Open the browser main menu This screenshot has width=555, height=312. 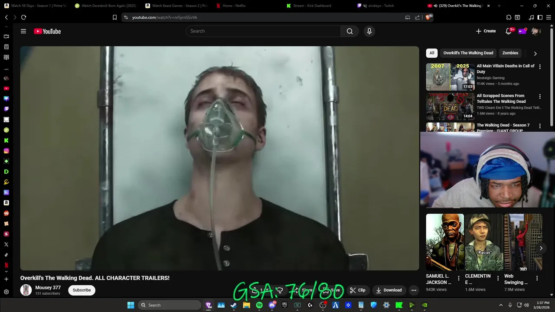point(548,17)
